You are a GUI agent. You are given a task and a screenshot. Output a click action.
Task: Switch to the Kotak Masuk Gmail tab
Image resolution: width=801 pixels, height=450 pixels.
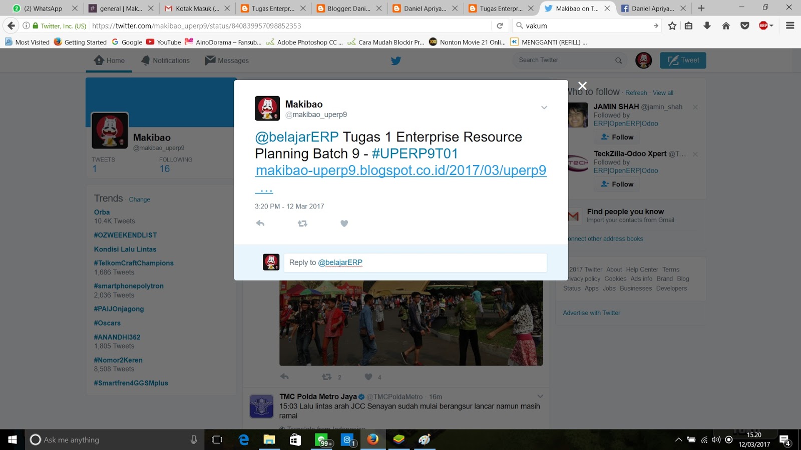(x=198, y=8)
